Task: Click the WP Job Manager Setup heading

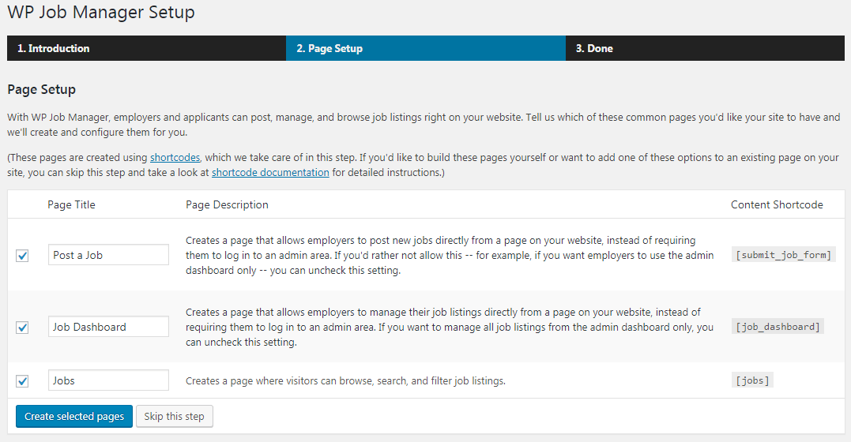Action: point(101,12)
